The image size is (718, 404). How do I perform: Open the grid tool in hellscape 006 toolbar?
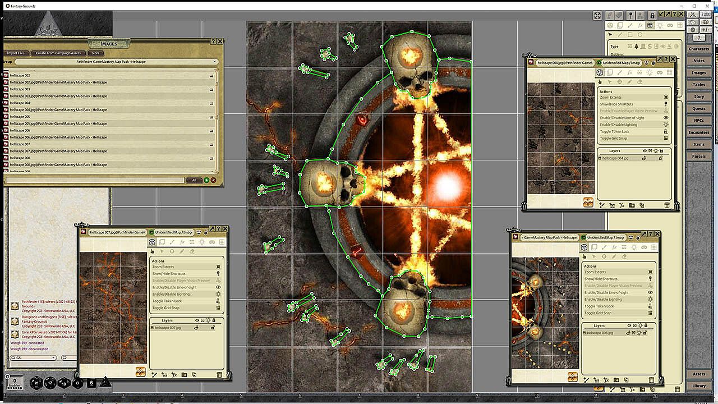tap(655, 247)
